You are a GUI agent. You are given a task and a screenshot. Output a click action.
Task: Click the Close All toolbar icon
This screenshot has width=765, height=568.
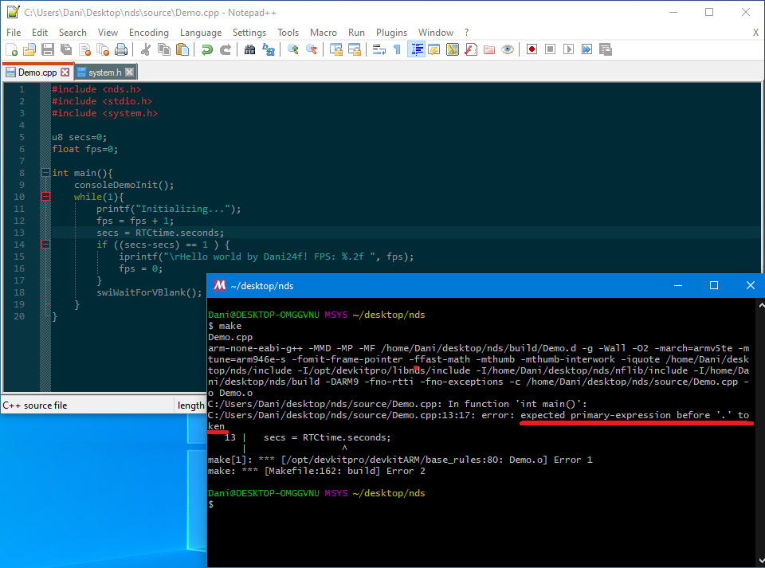coord(103,49)
